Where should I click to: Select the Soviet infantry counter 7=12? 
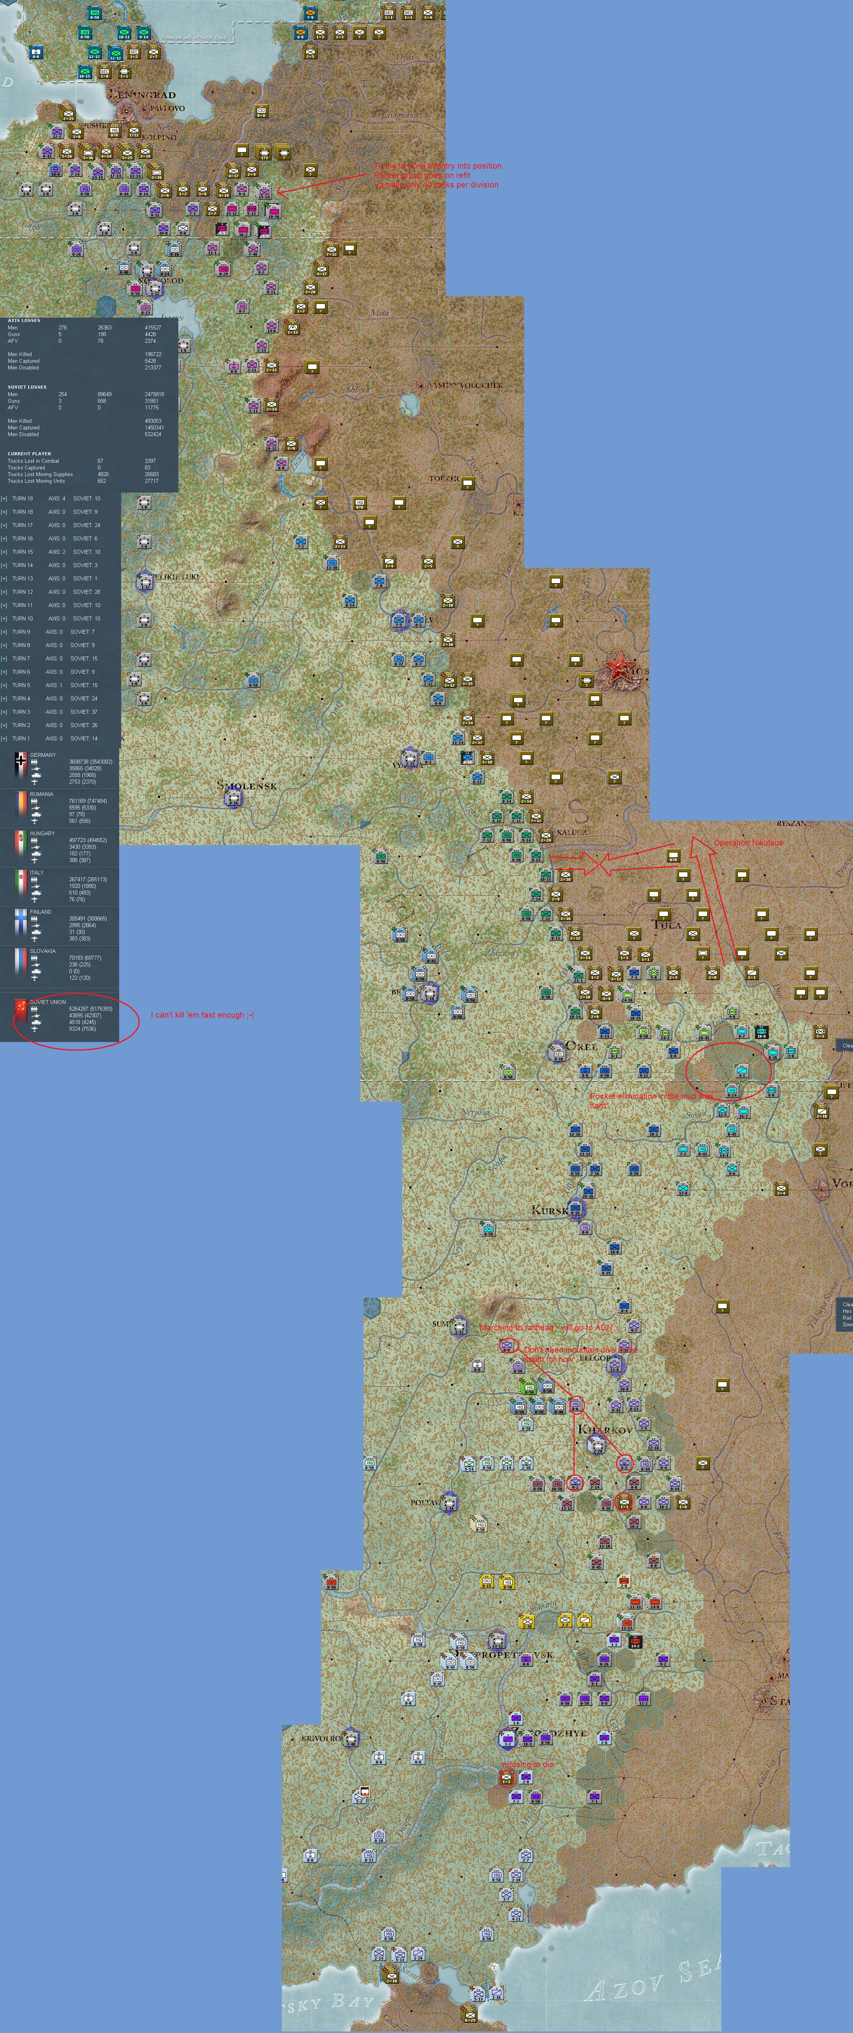click(331, 250)
